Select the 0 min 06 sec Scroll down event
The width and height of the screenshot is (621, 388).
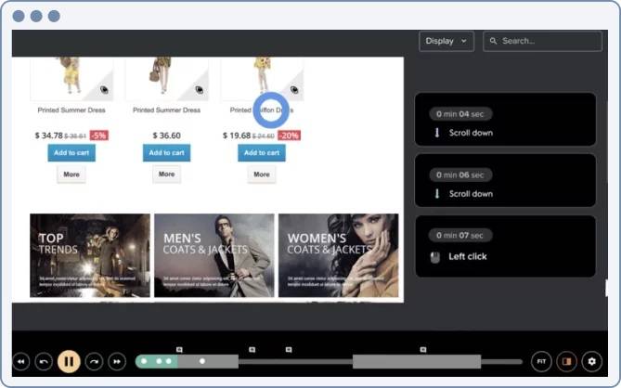[504, 184]
